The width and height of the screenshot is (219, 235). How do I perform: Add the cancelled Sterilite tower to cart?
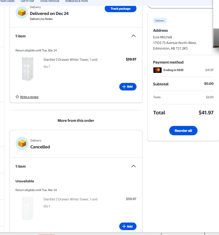[x=128, y=226]
